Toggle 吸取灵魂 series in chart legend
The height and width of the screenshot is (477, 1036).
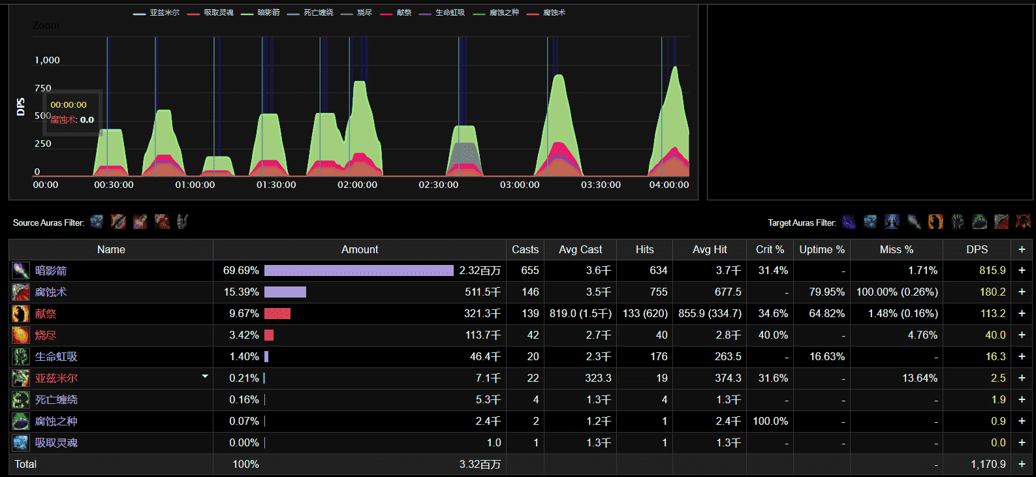(x=210, y=13)
